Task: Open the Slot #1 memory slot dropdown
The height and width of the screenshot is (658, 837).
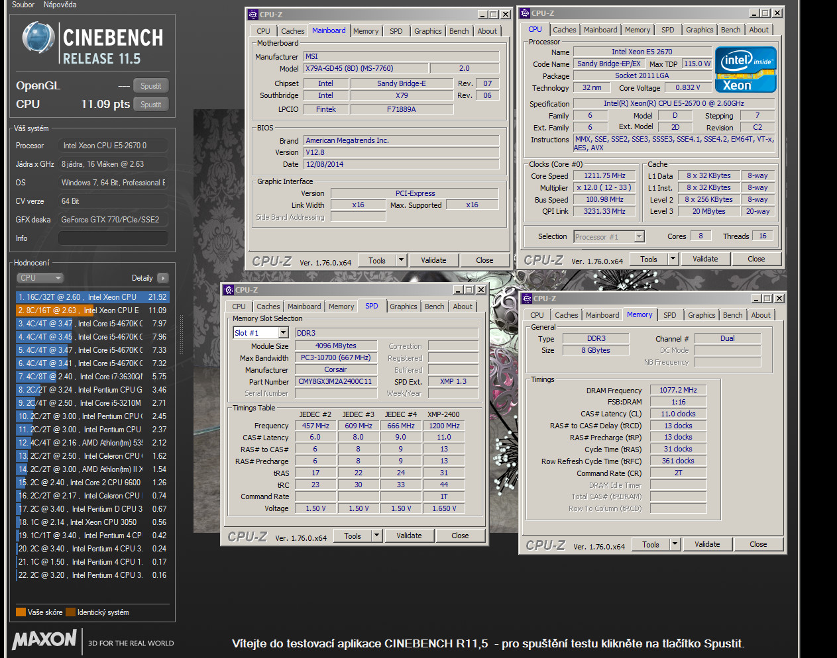Action: [260, 333]
